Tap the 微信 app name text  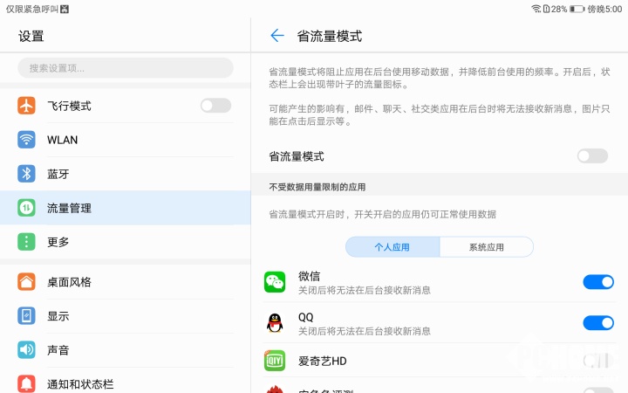point(309,276)
